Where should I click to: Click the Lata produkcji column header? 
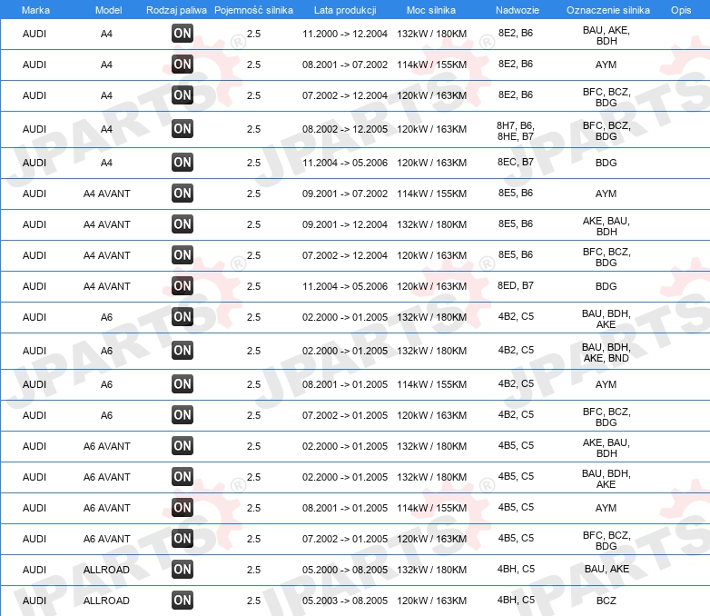[x=345, y=10]
